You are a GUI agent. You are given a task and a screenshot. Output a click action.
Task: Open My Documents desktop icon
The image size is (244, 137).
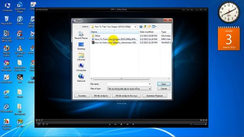click(20, 110)
